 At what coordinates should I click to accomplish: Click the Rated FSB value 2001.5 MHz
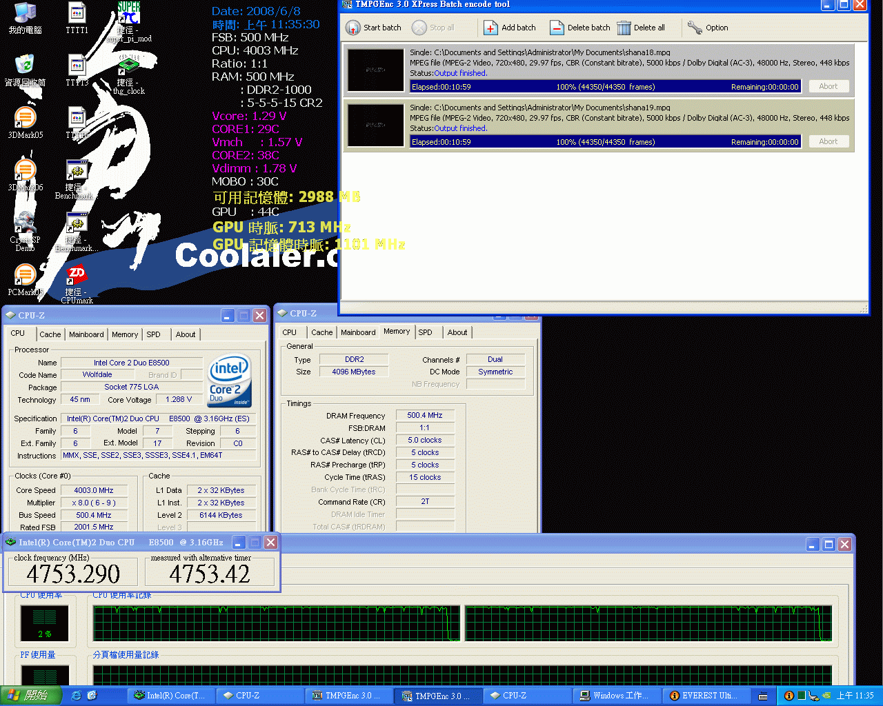[x=94, y=527]
